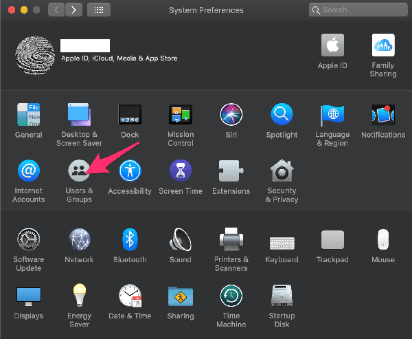412x339 pixels.
Task: Open Startup Disk preferences
Action: coord(282,295)
